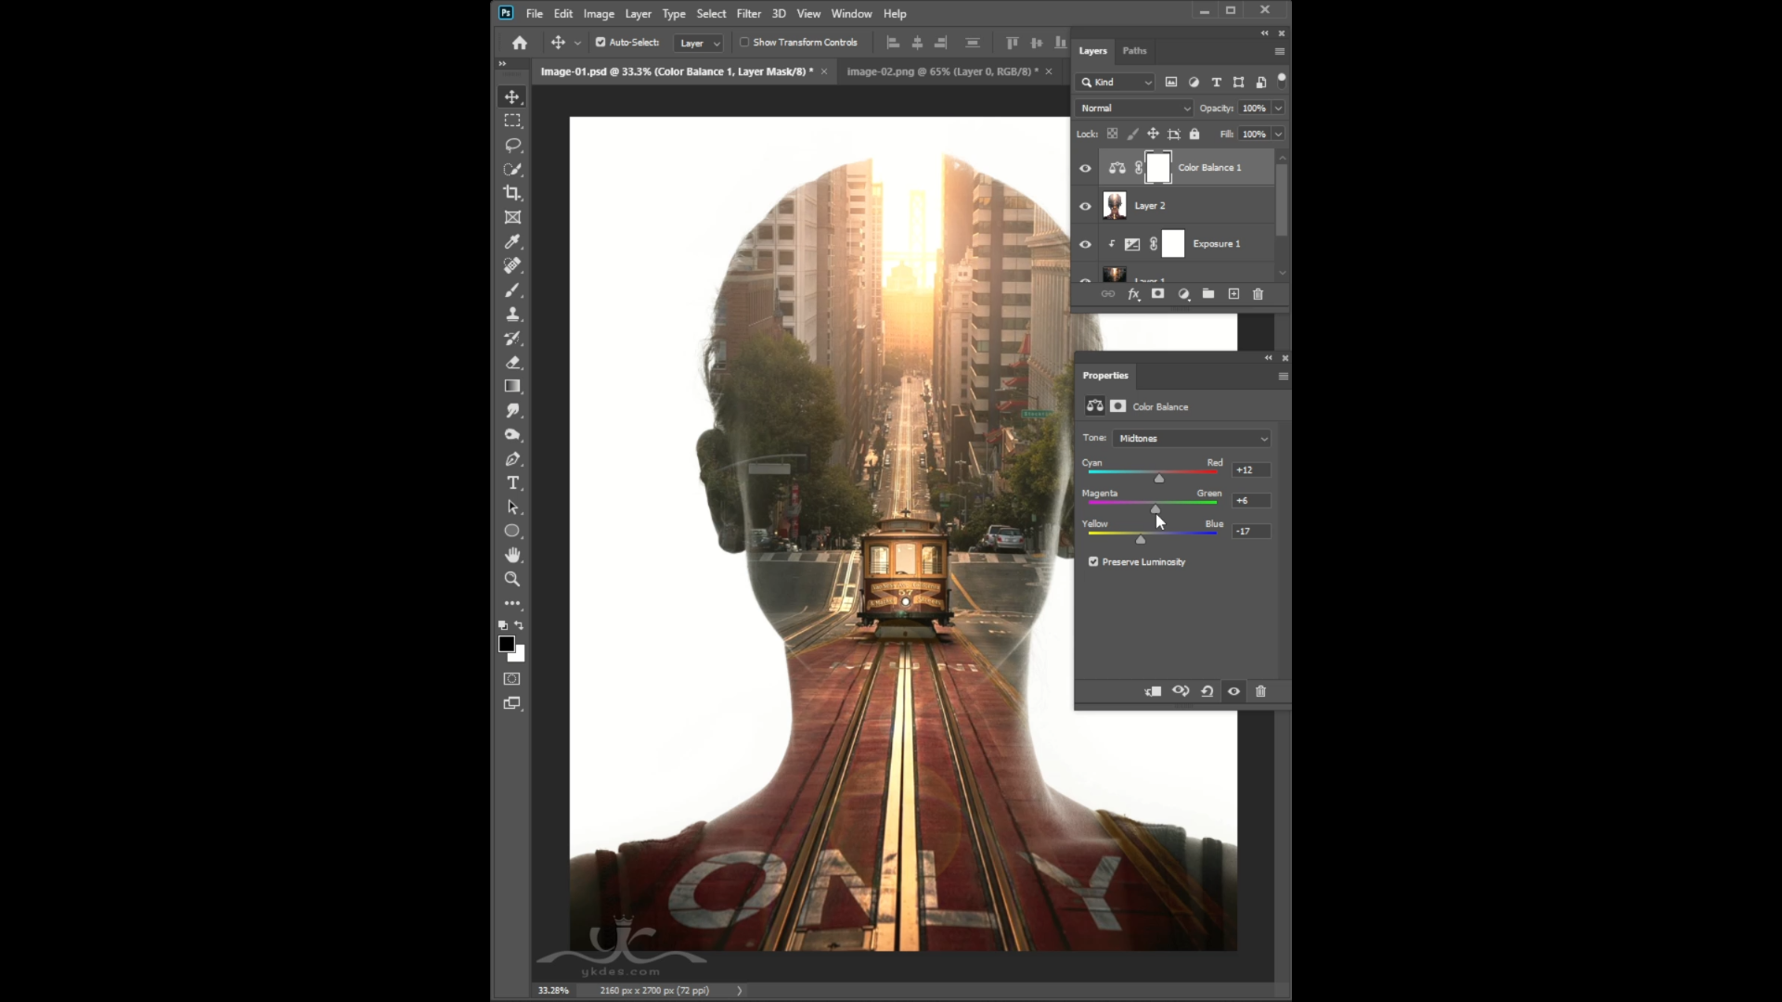
Task: Enable Show Transform Controls checkbox
Action: tap(744, 43)
